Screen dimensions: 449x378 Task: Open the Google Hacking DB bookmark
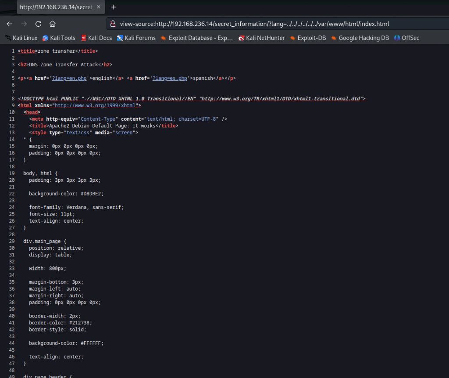[x=360, y=38]
